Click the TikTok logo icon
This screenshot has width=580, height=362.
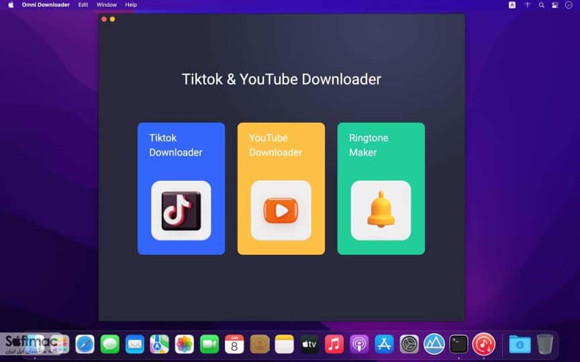[181, 210]
